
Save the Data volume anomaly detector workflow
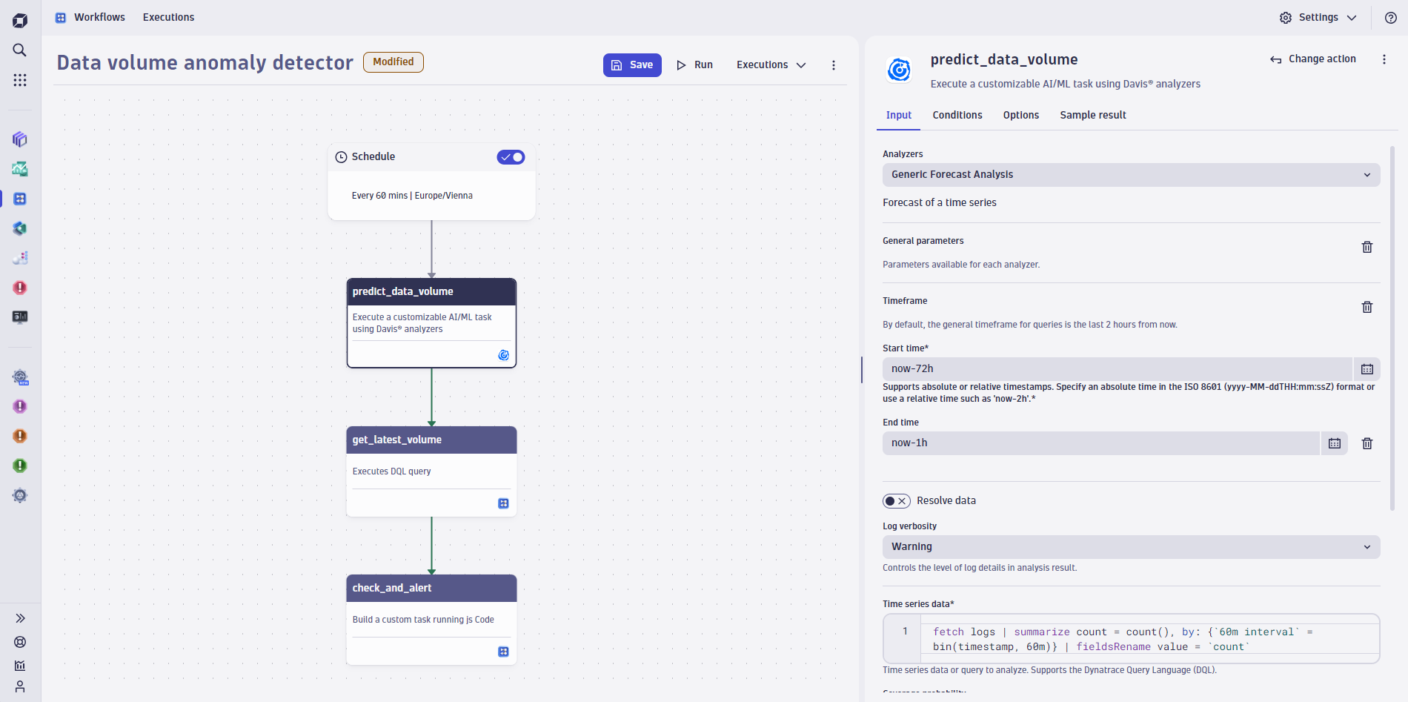631,65
